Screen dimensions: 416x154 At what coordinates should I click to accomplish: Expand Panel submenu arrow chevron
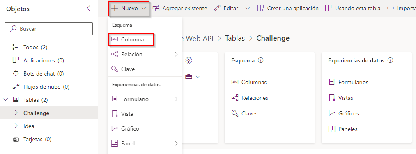[176, 143]
